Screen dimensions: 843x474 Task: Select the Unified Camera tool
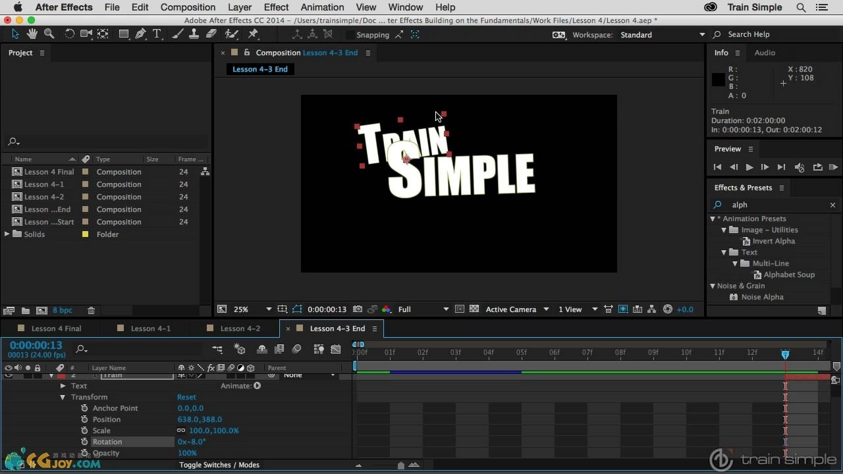tap(86, 34)
